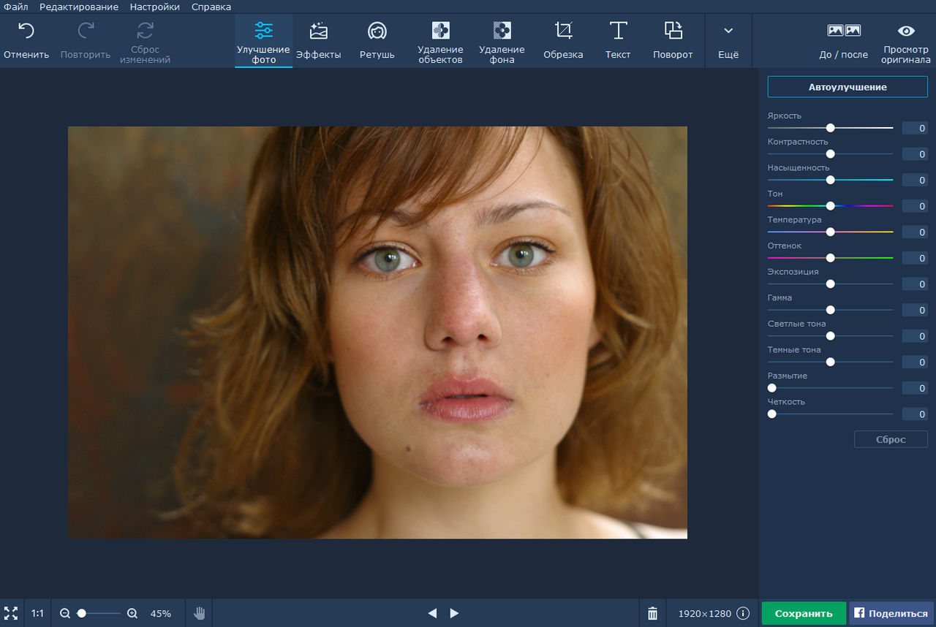Click the Автоулучшение button
936x627 pixels.
(x=848, y=87)
